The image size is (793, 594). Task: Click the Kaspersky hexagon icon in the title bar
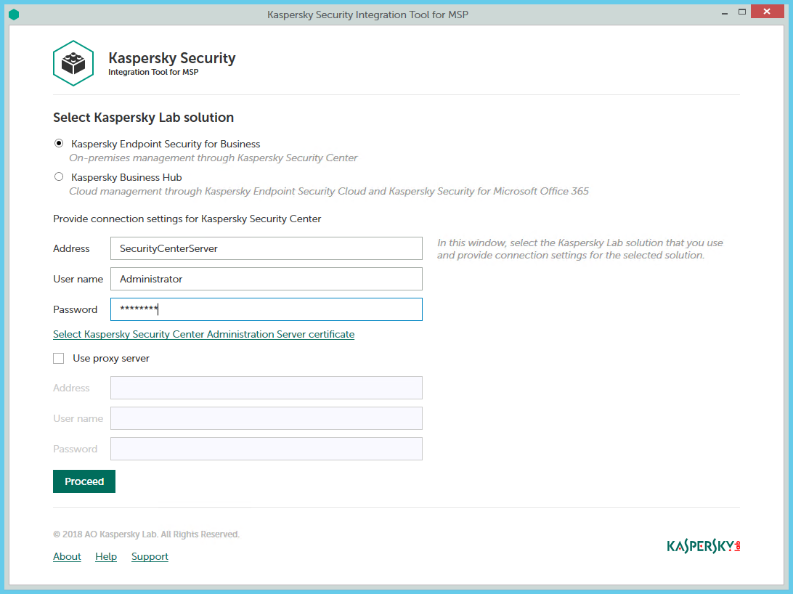click(14, 12)
